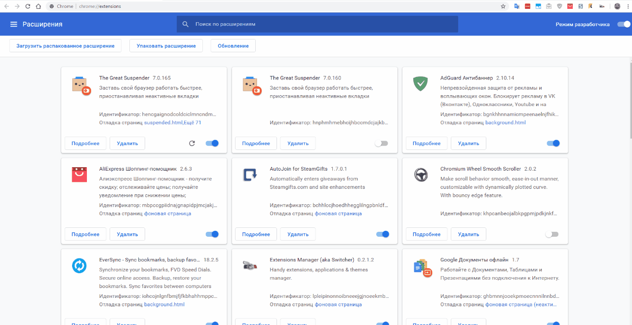Click The Great Suspender 7.0.165 card icon

tap(81, 85)
